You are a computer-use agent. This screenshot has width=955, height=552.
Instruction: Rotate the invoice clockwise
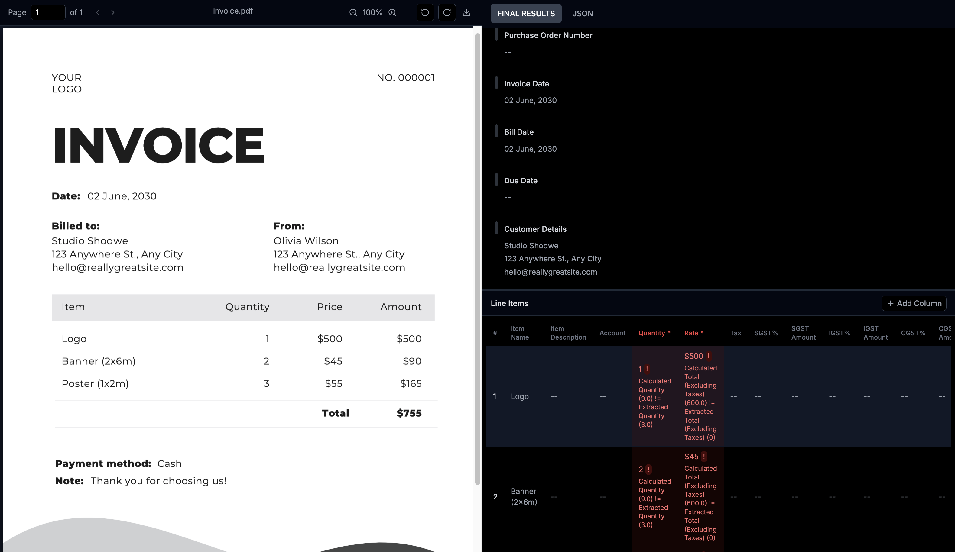click(447, 12)
